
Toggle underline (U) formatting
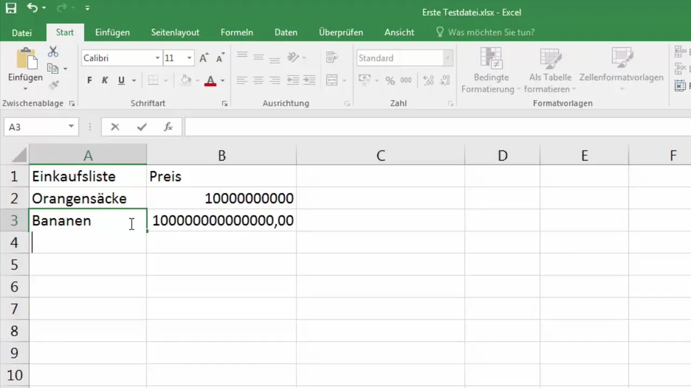(121, 81)
